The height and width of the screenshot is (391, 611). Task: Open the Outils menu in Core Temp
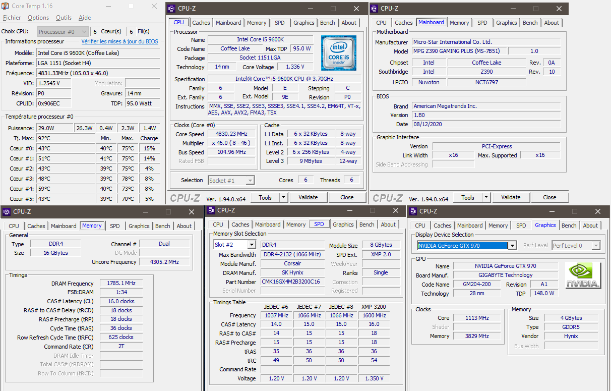click(x=64, y=18)
